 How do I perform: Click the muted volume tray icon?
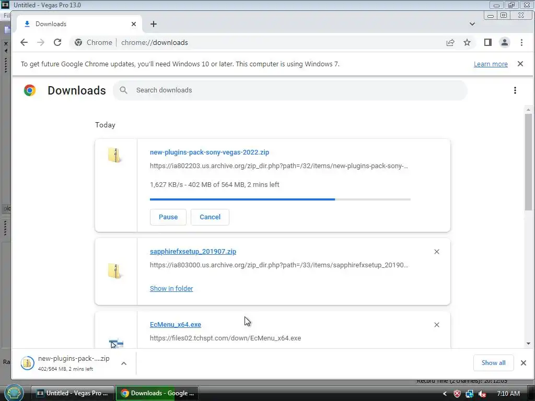click(482, 394)
